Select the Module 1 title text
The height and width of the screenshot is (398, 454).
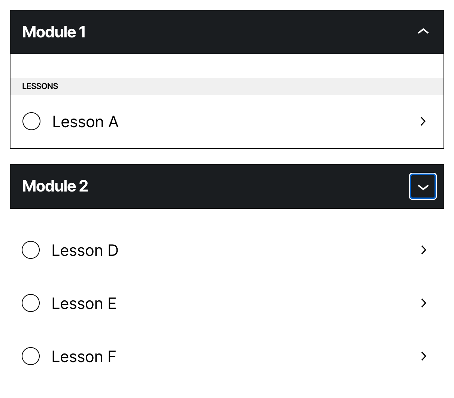tap(54, 32)
